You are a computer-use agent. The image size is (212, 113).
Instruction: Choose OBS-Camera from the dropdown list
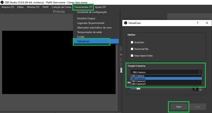[x=166, y=76]
